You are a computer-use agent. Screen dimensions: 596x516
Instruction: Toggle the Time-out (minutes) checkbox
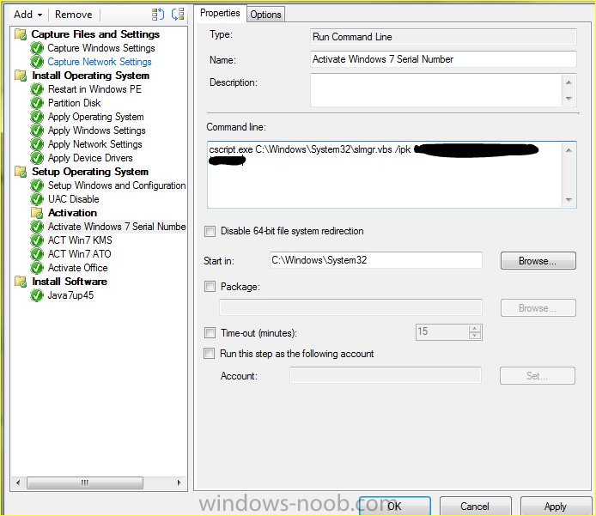pyautogui.click(x=210, y=333)
